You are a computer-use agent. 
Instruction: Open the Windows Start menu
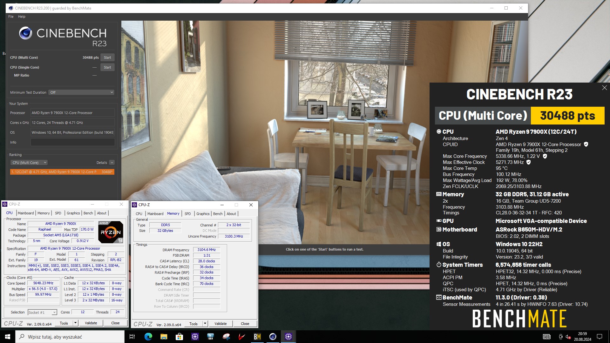(8, 337)
